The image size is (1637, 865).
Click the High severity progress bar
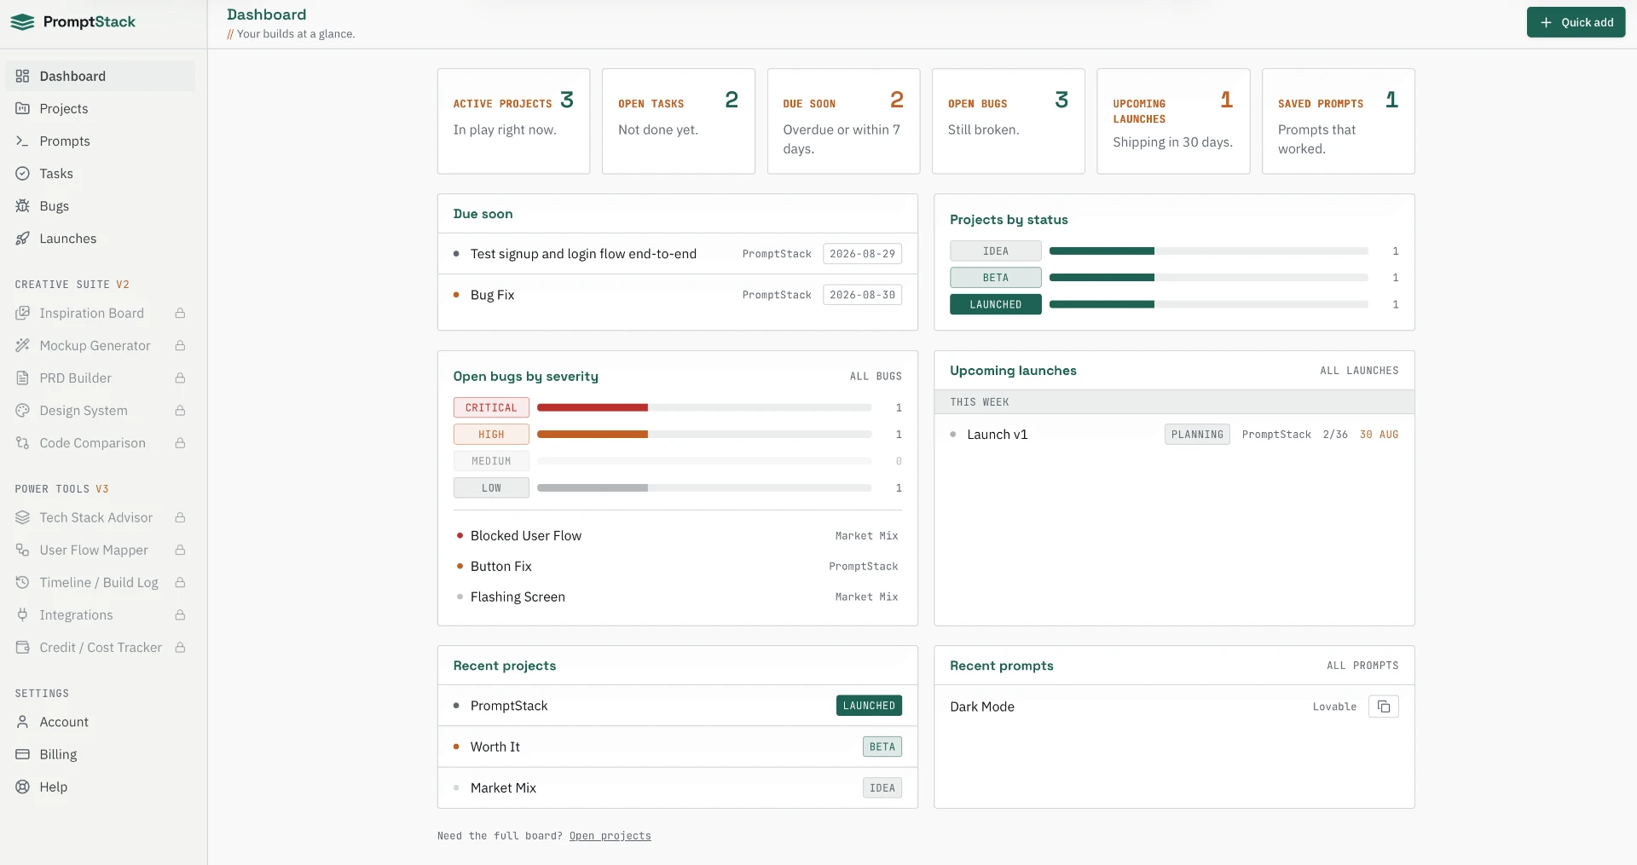(704, 435)
